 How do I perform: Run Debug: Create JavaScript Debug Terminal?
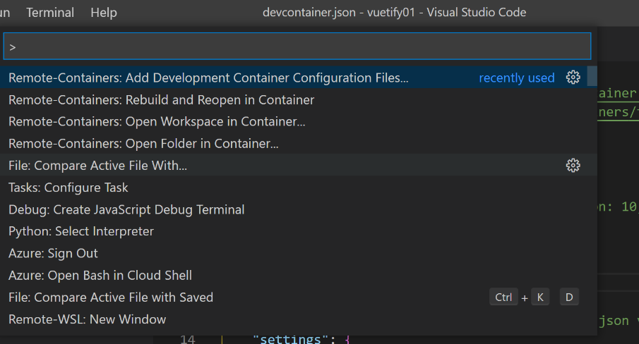(x=126, y=209)
